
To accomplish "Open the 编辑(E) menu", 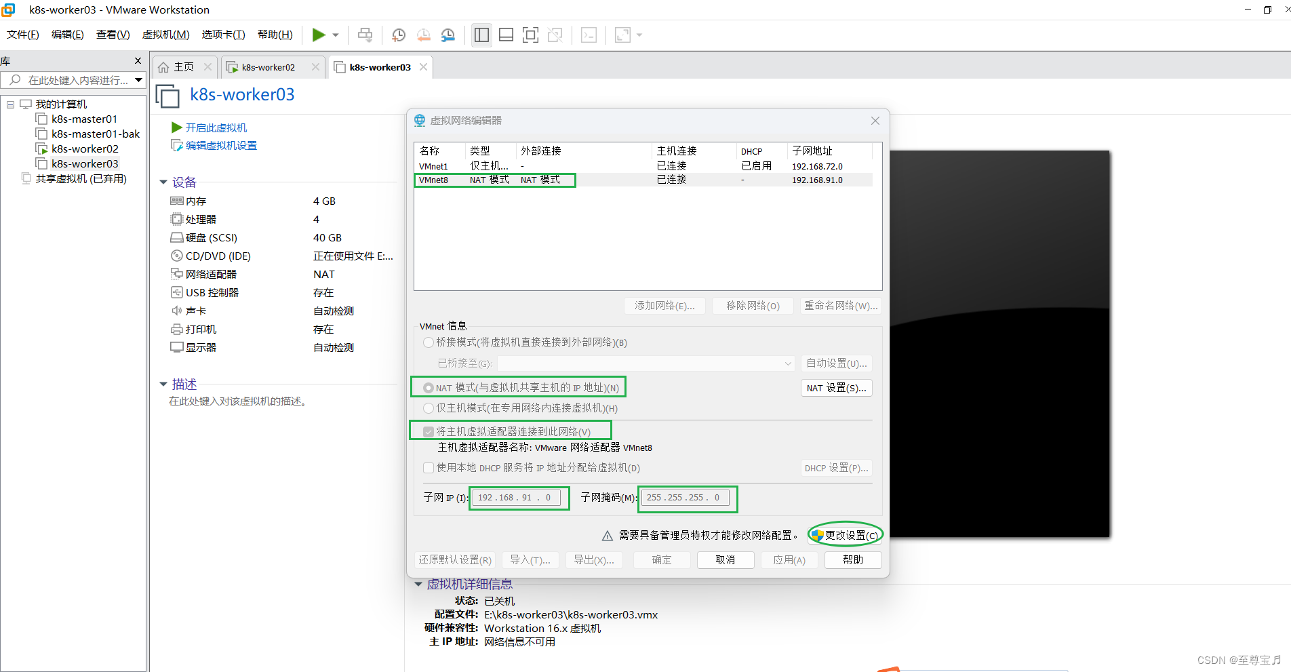I will coord(67,35).
